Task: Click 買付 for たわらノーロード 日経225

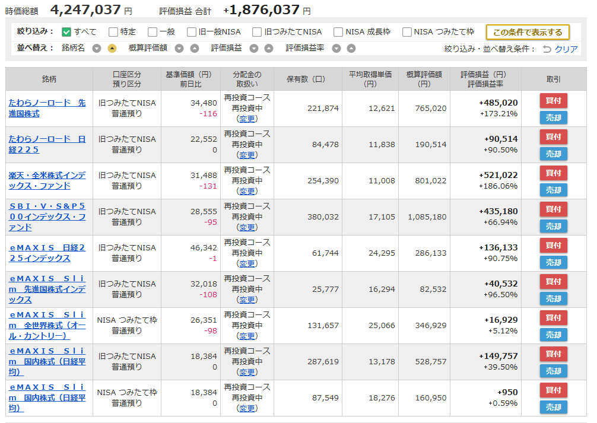Action: (554, 136)
